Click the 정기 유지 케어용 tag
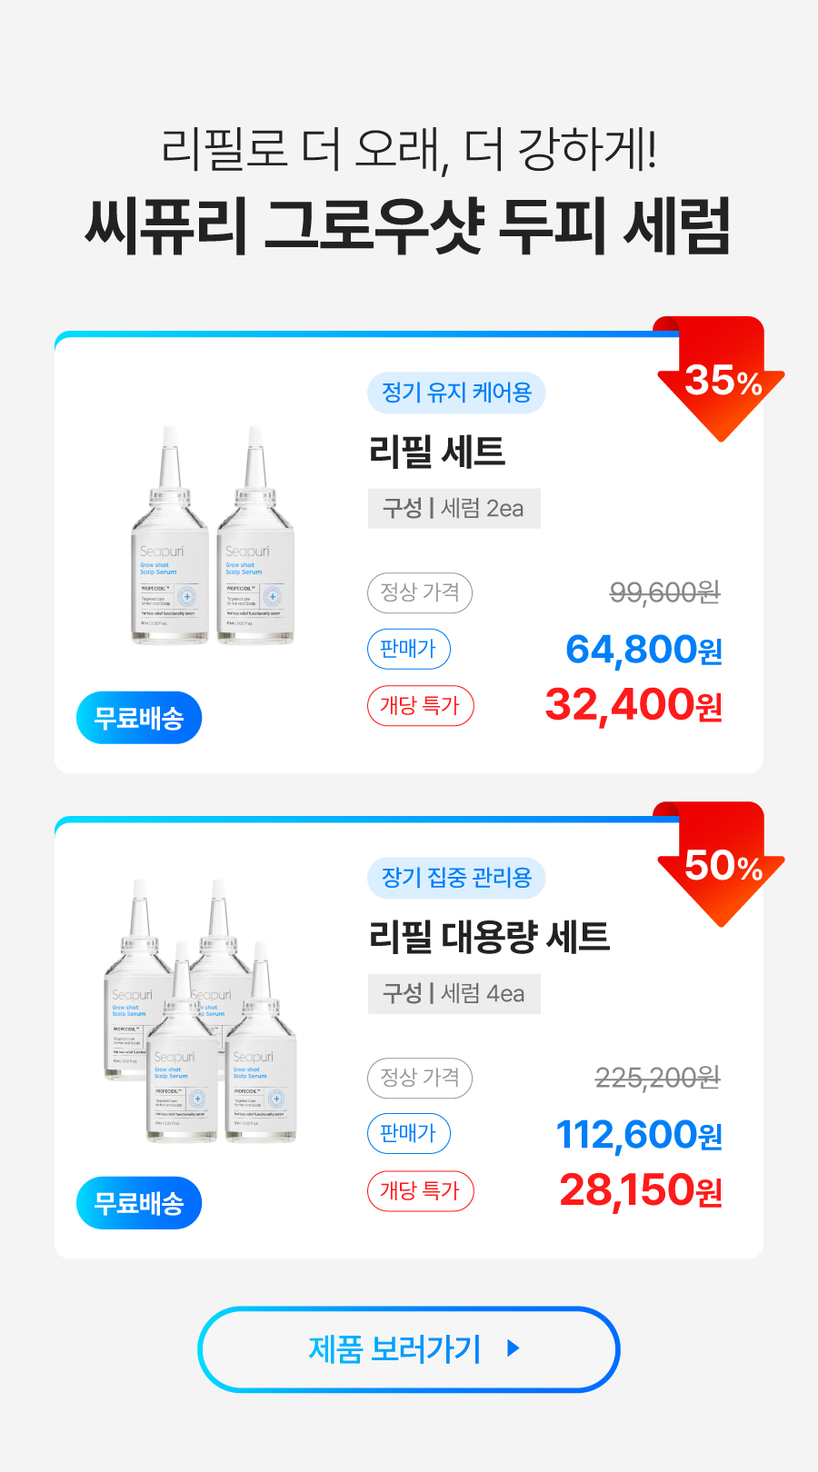This screenshot has width=818, height=1472. (456, 393)
